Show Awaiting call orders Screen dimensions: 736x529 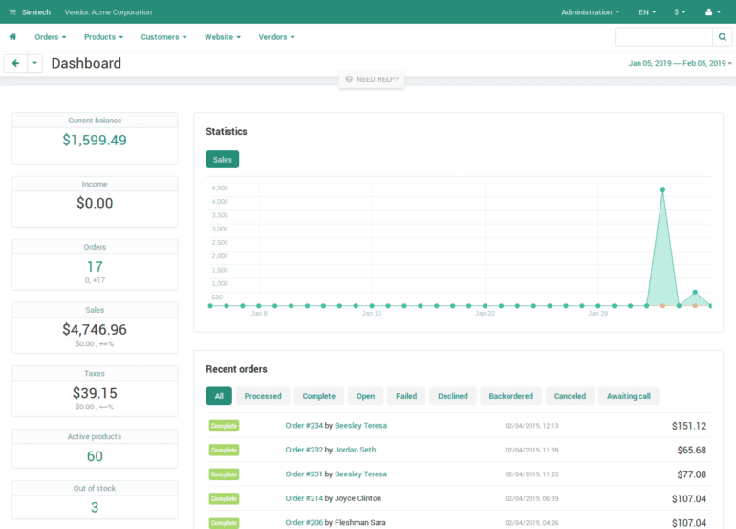[629, 396]
